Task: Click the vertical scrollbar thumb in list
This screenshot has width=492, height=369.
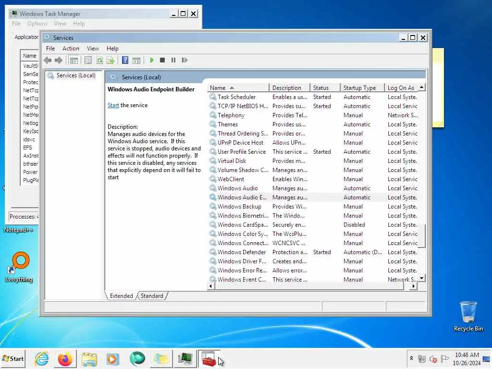Action: pyautogui.click(x=422, y=236)
